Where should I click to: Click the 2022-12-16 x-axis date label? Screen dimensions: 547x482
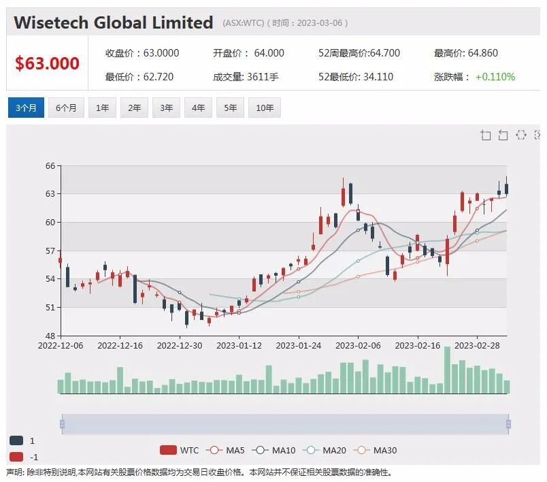pyautogui.click(x=120, y=346)
